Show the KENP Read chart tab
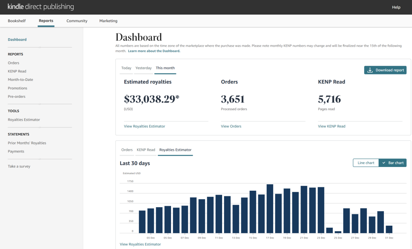Image resolution: width=412 pixels, height=249 pixels. [x=146, y=150]
